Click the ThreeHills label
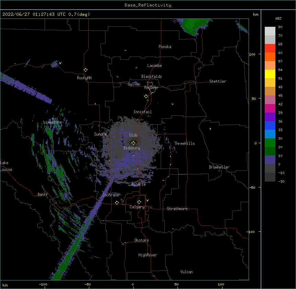 point(184,143)
